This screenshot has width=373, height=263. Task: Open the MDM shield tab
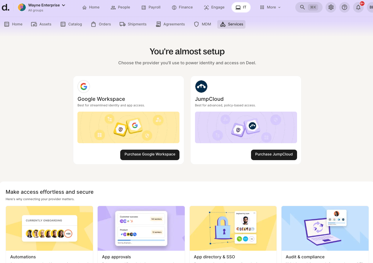pos(203,24)
